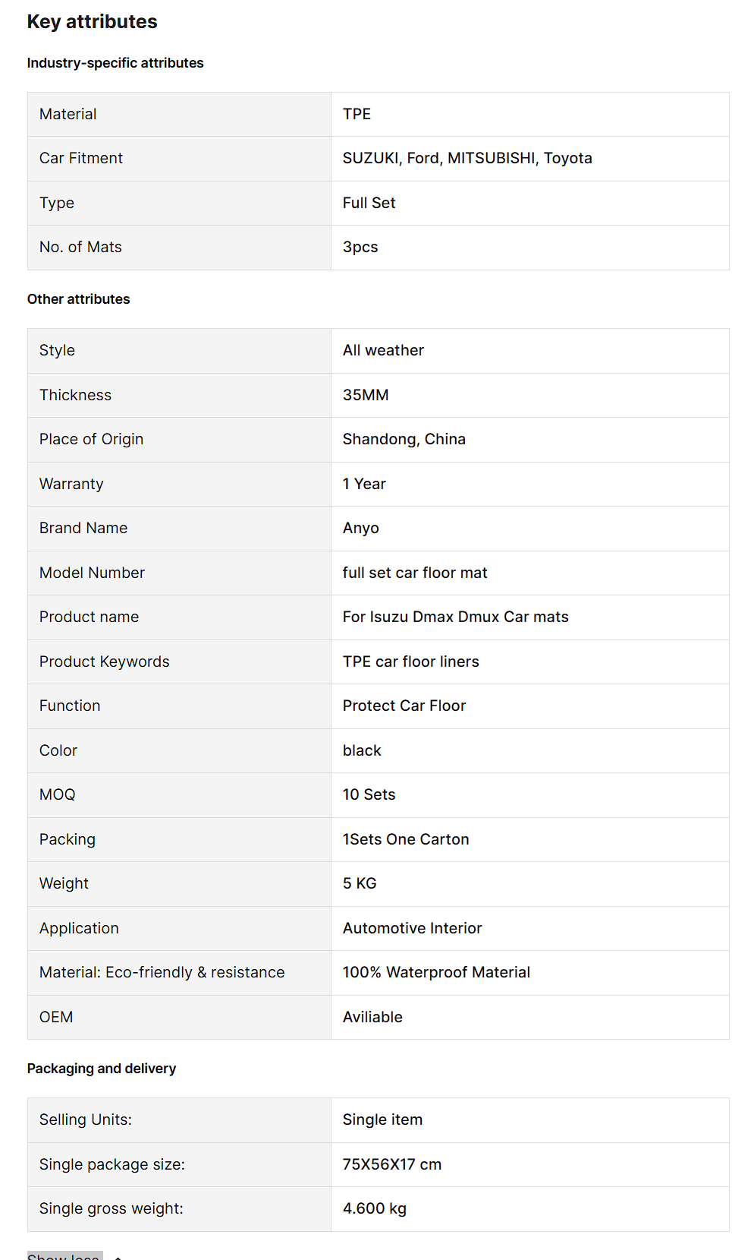Image resolution: width=732 pixels, height=1260 pixels.
Task: Click the For Isuzu Dmax product name
Action: click(455, 617)
